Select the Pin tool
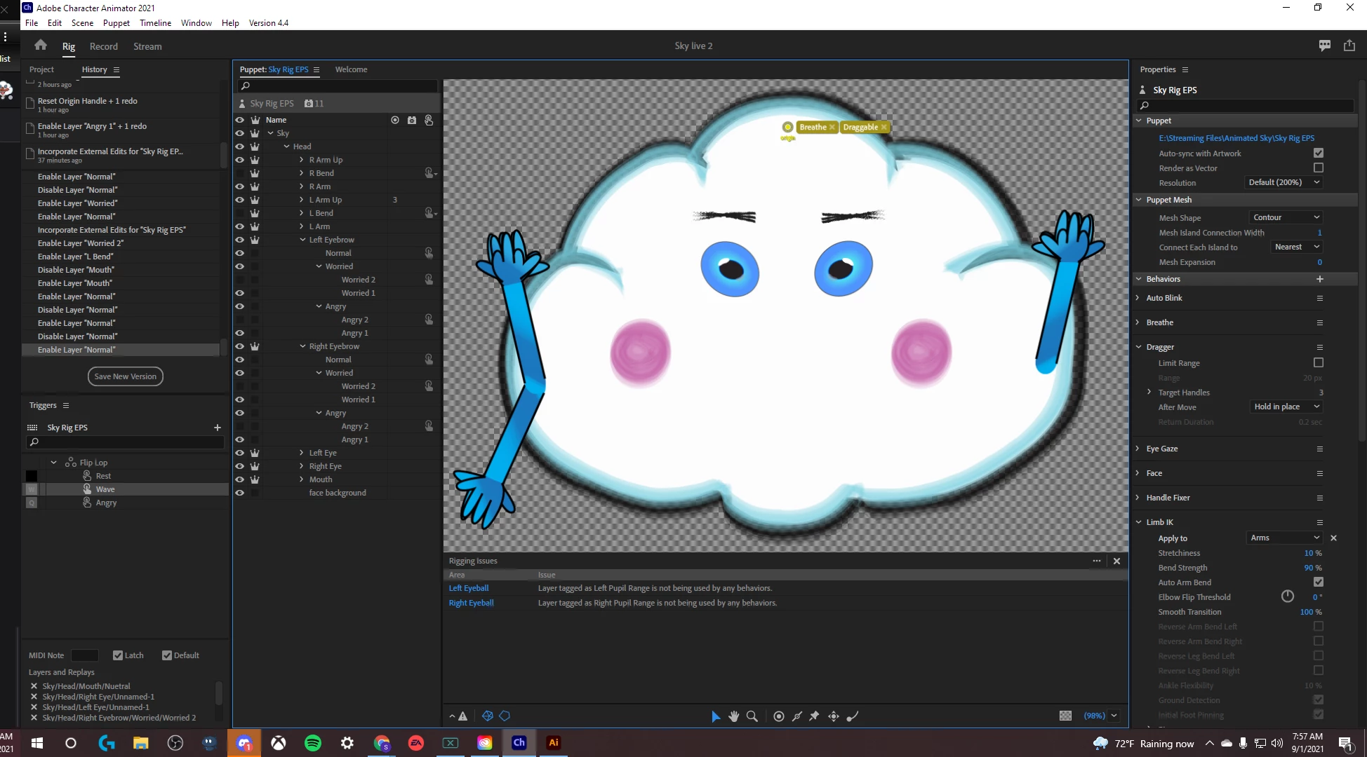This screenshot has height=757, width=1367. (x=814, y=716)
